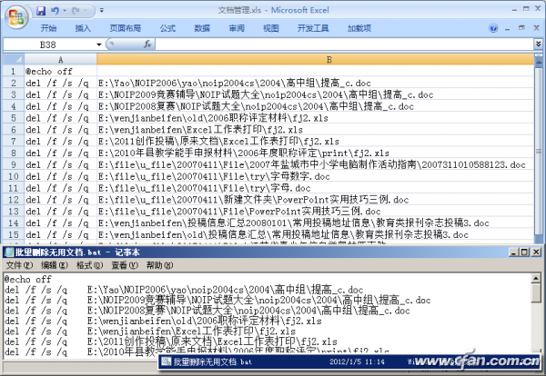Image resolution: width=546 pixels, height=376 pixels.
Task: Expand the formula bar
Action: pos(539,44)
